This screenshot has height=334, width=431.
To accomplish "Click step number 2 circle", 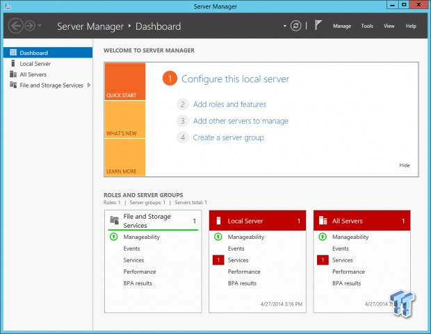I will click(x=183, y=104).
